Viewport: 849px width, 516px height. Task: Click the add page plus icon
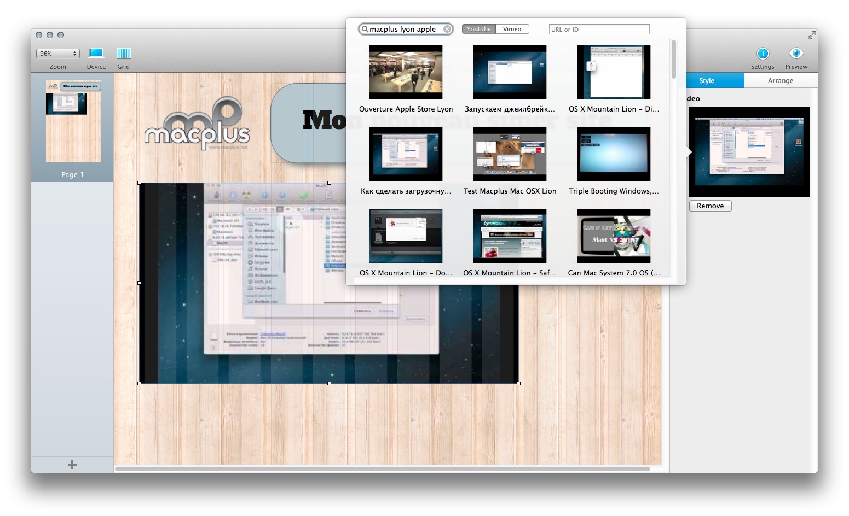point(72,465)
